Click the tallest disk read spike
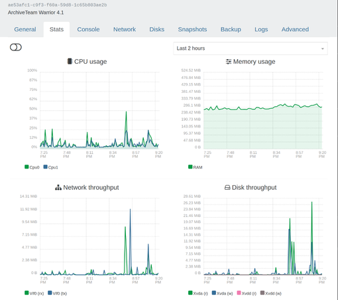The width and height of the screenshot is (338, 300). click(x=311, y=202)
